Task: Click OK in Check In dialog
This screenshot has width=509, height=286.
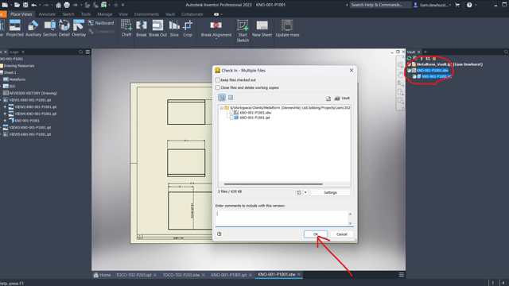Action: click(316, 234)
